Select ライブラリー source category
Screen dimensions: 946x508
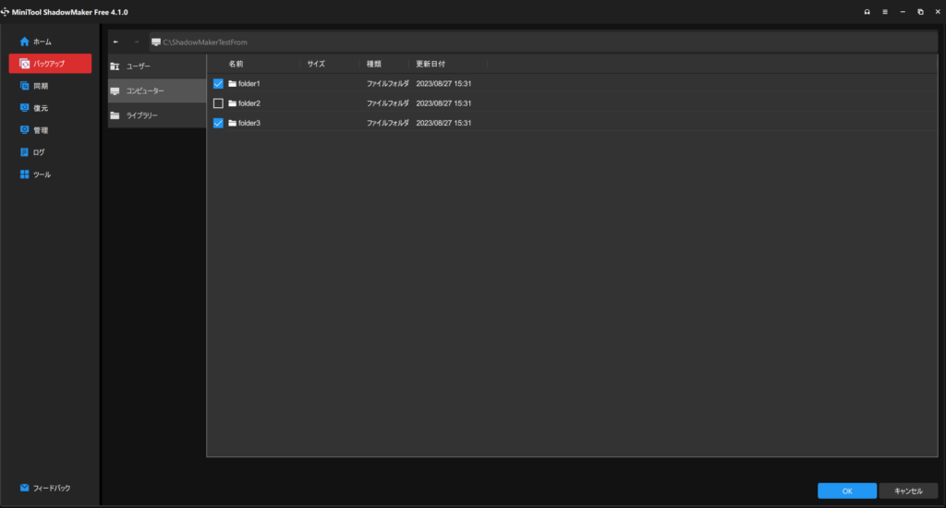click(157, 115)
